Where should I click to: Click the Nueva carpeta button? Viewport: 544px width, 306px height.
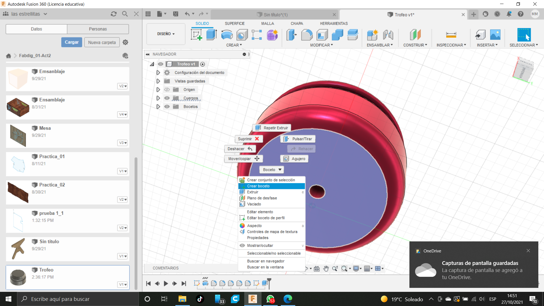(x=102, y=42)
